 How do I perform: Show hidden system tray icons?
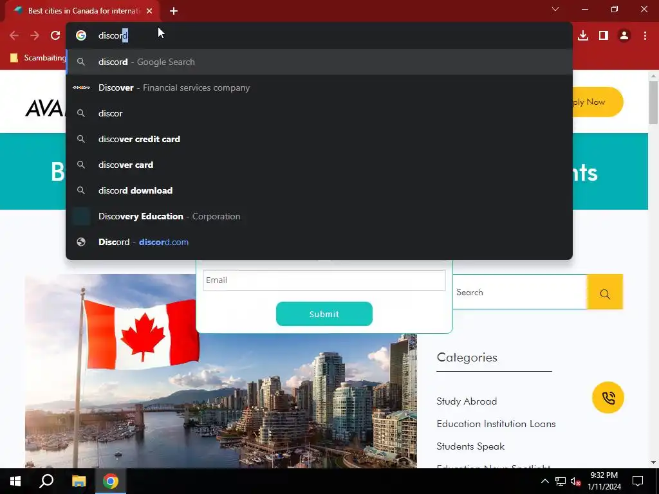click(x=544, y=481)
